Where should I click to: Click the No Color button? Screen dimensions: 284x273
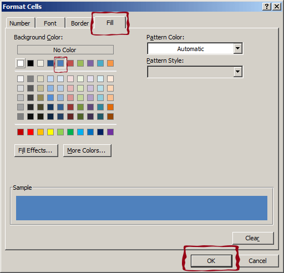65,50
